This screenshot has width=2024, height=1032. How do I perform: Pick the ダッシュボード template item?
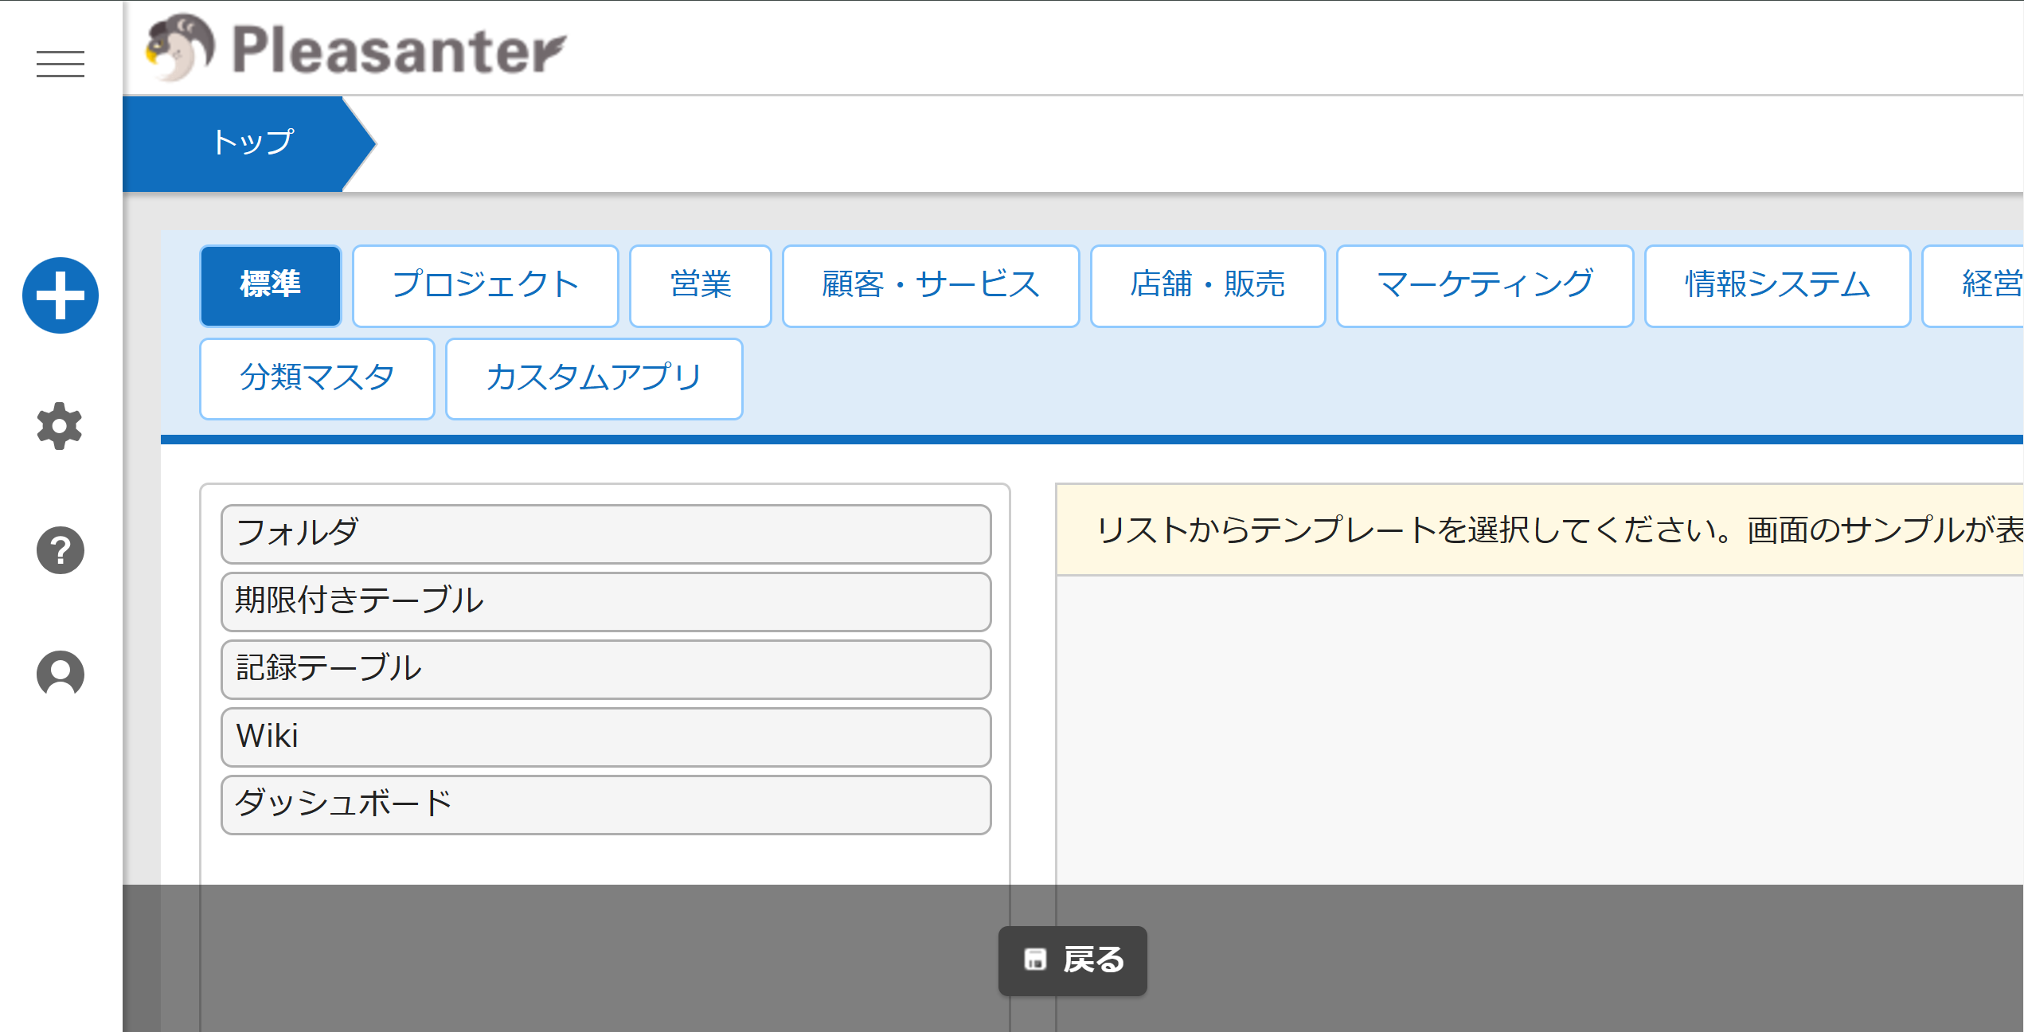pyautogui.click(x=605, y=804)
